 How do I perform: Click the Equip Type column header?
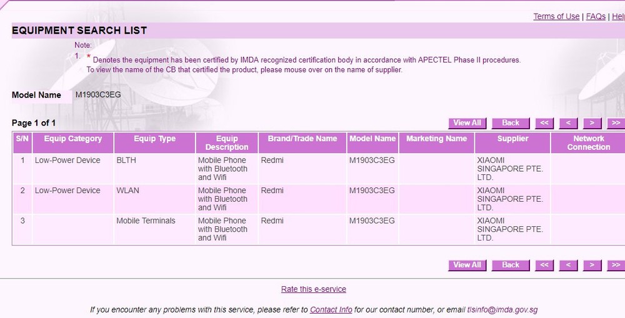[154, 142]
